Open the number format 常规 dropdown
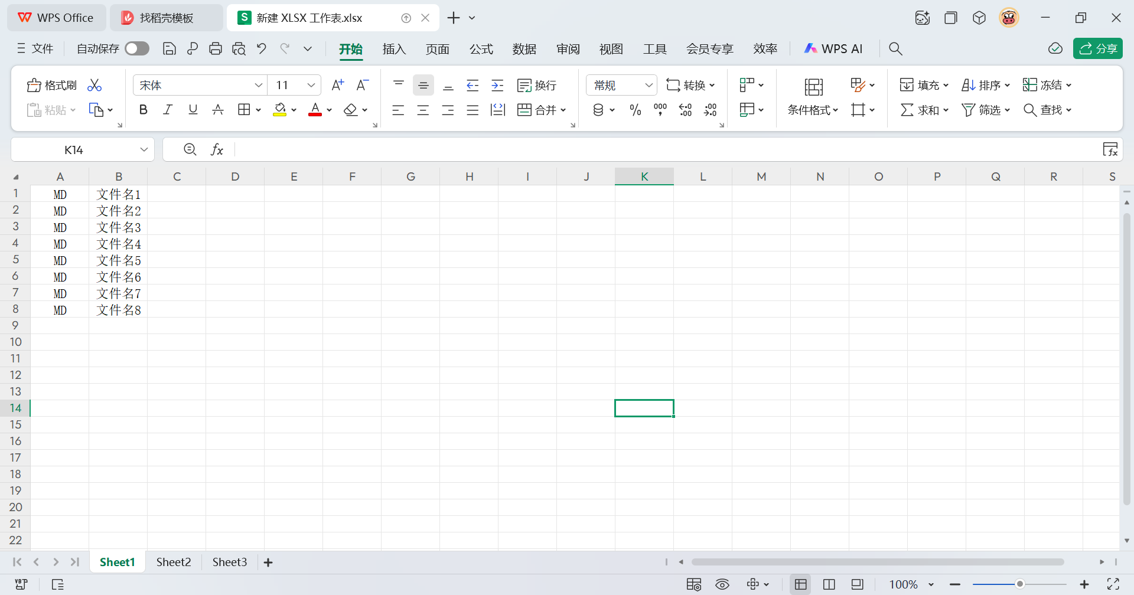Screen dimensions: 1134x595 click(x=649, y=86)
